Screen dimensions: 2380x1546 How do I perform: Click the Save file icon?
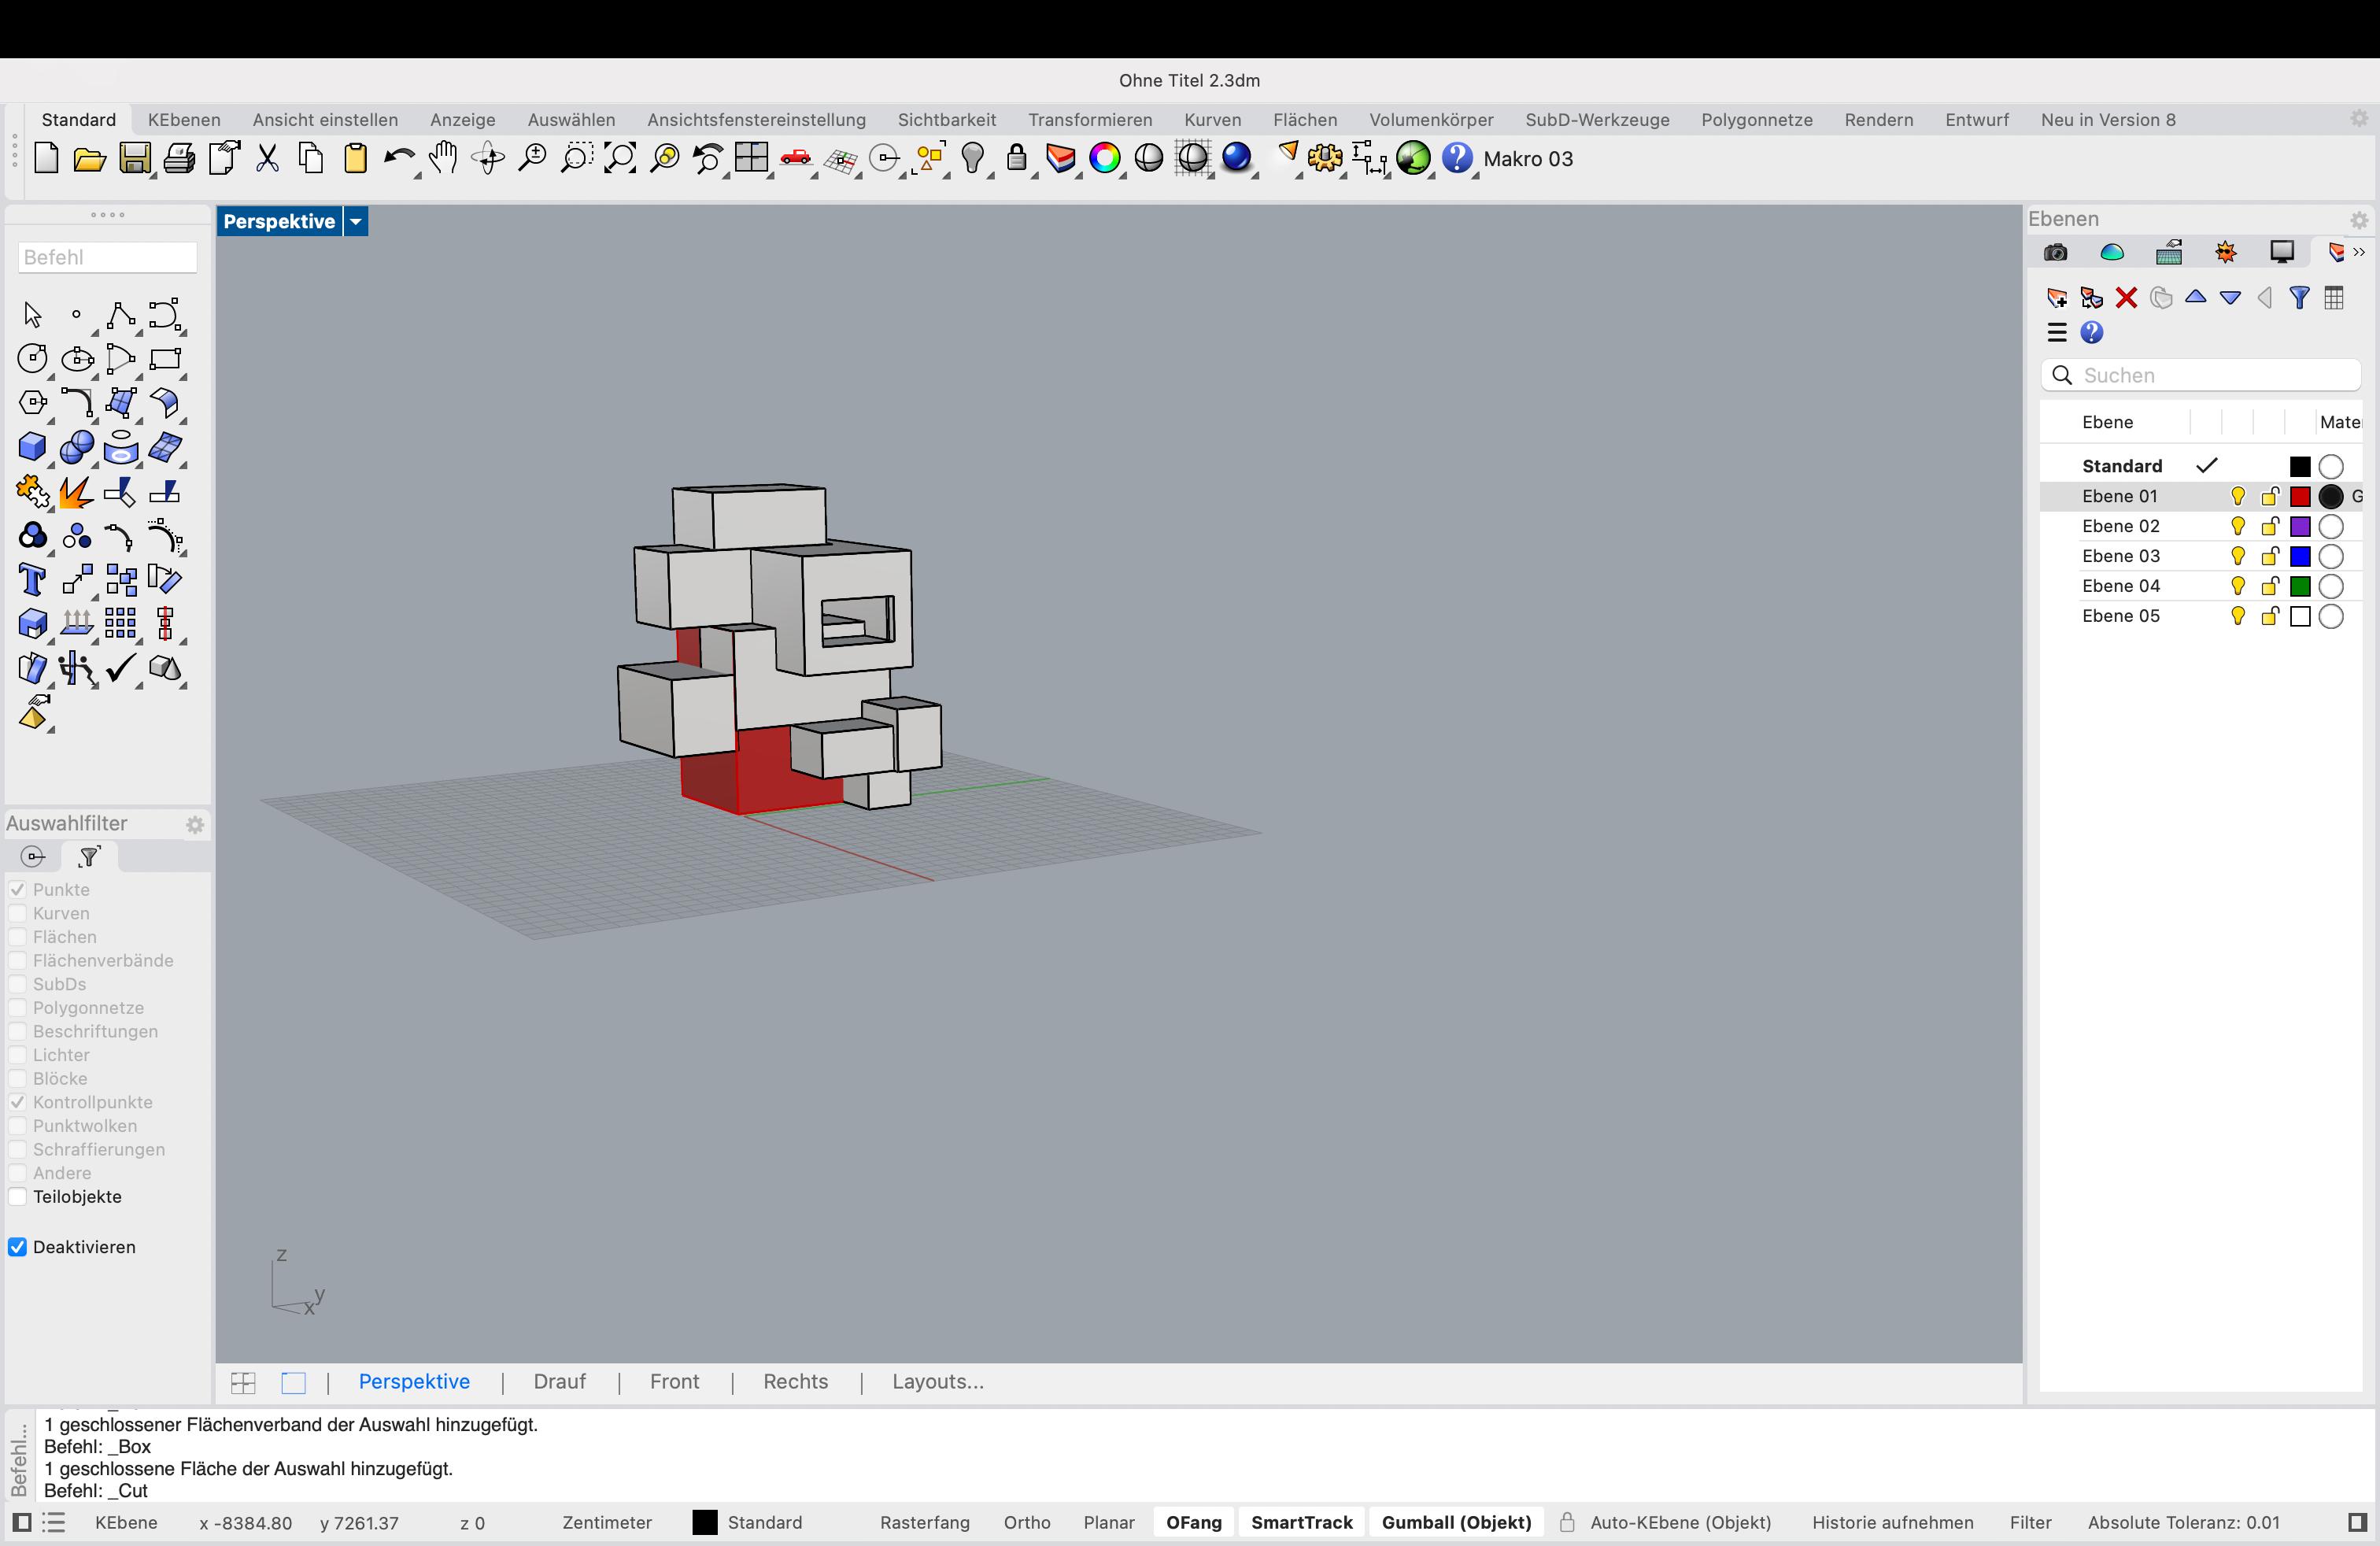pos(134,159)
